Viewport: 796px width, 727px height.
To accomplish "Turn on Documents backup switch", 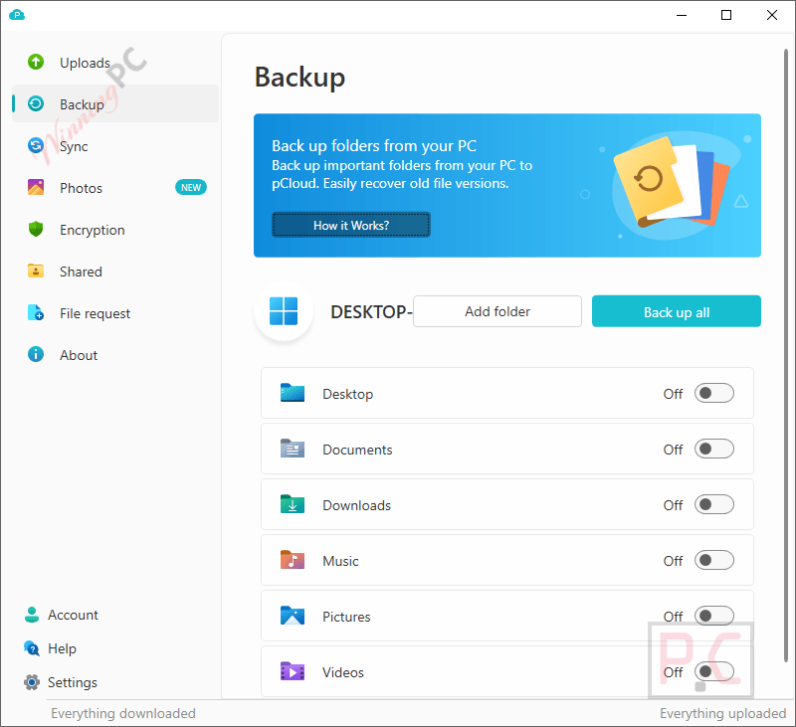I will coord(713,449).
